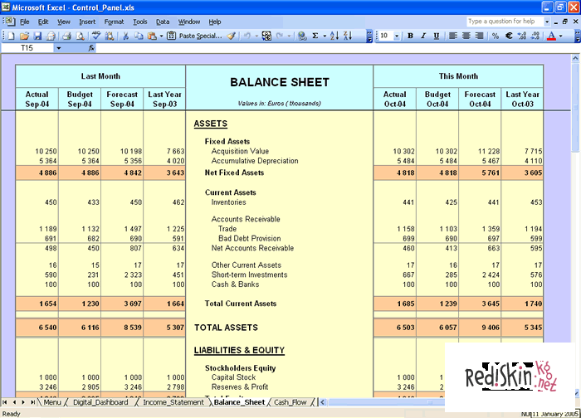Click the Paste Special button
The image size is (581, 418).
click(193, 36)
